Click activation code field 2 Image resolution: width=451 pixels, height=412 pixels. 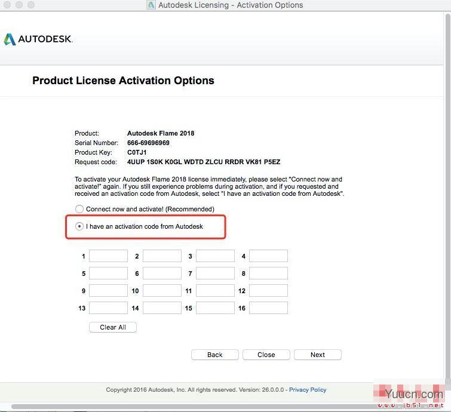click(162, 256)
